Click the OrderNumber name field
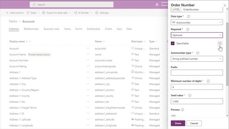This screenshot has height=129, width=229. point(197,10)
